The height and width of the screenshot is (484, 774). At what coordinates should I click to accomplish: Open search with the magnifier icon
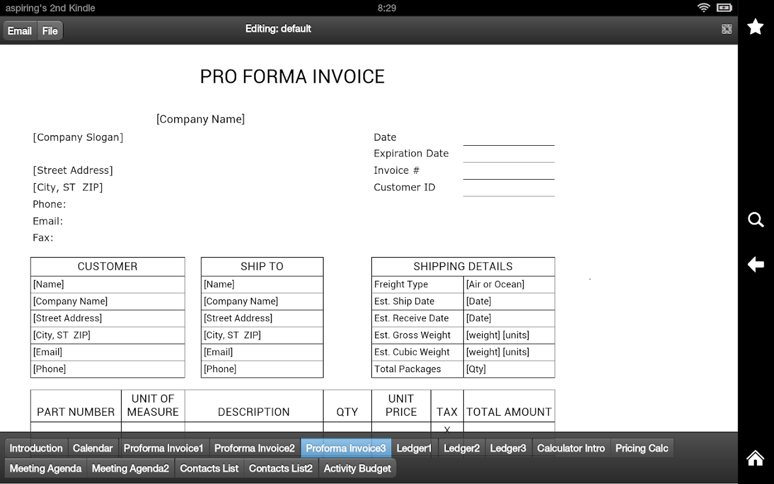point(756,219)
